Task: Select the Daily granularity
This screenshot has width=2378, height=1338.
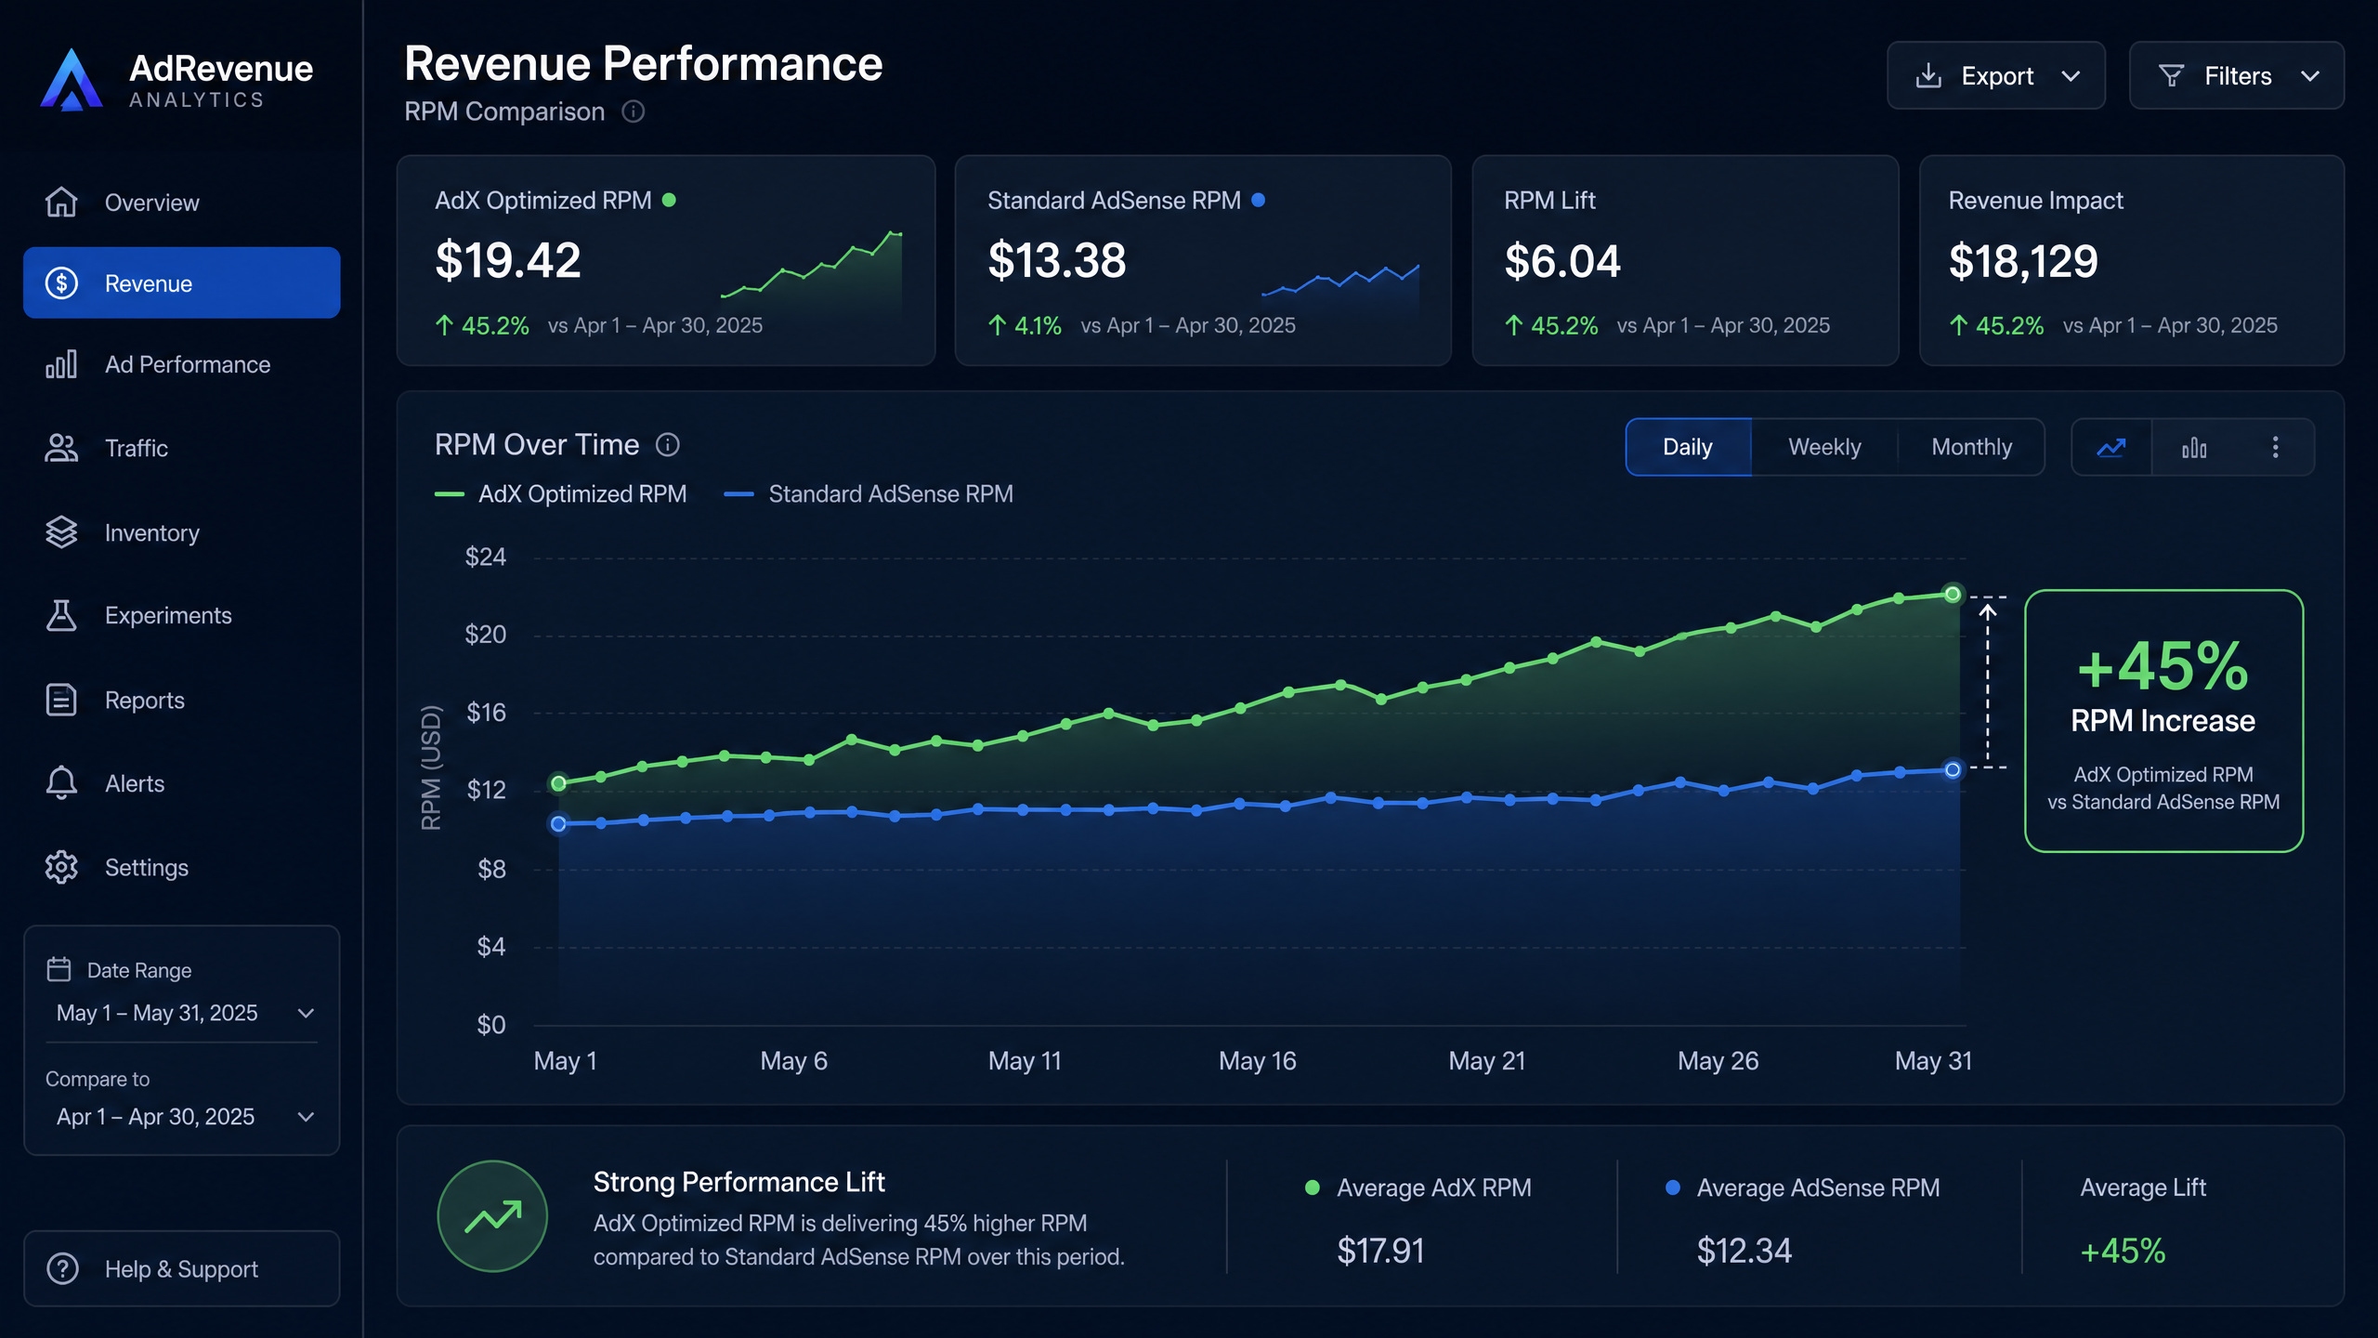Action: click(x=1688, y=447)
